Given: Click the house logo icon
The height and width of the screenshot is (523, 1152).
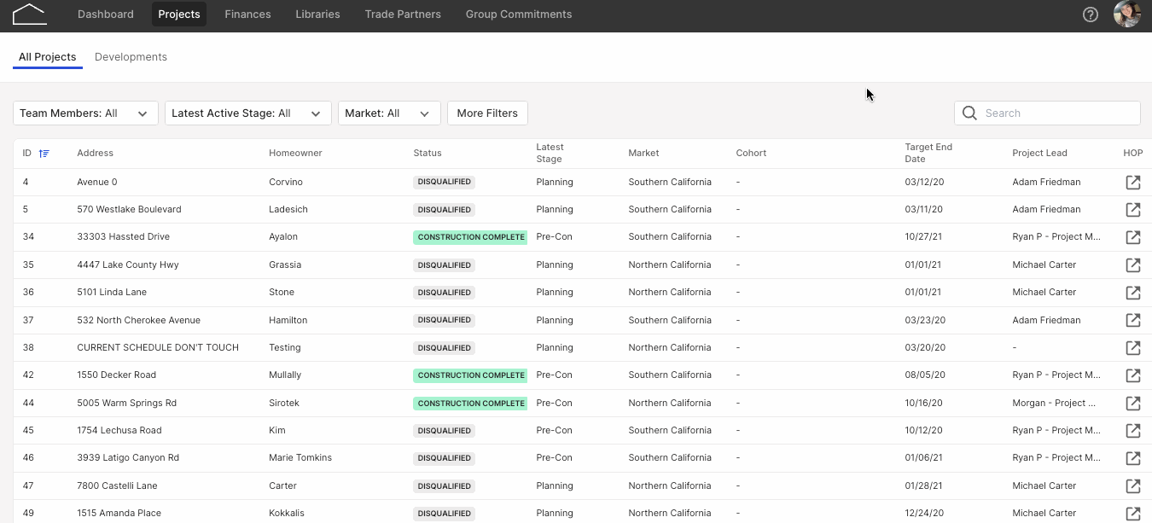Looking at the screenshot, I should pyautogui.click(x=30, y=14).
